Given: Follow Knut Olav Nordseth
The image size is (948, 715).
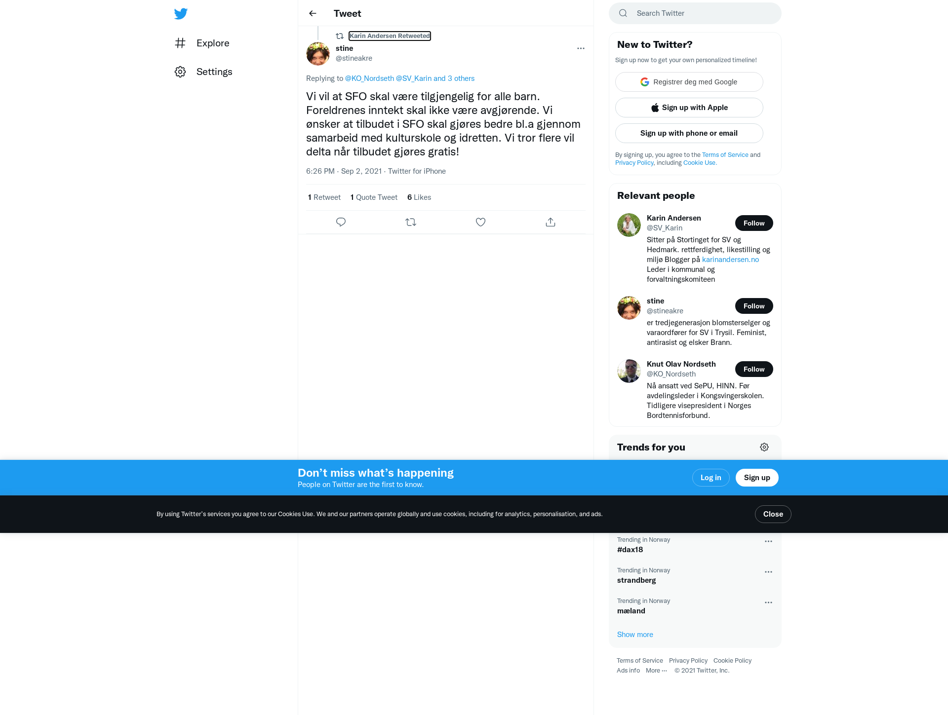Looking at the screenshot, I should pos(754,369).
